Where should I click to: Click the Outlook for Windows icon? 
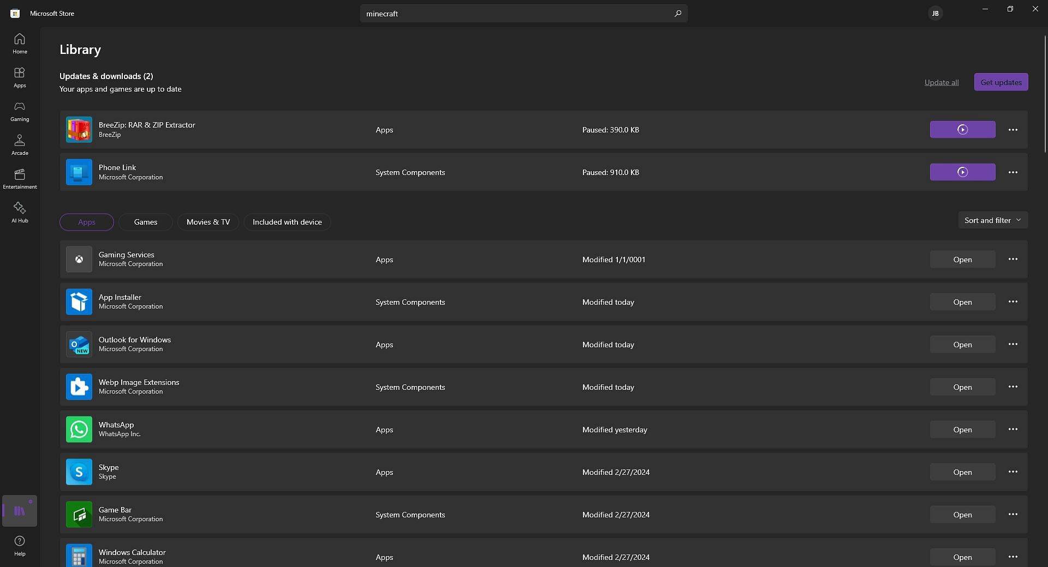tap(79, 345)
